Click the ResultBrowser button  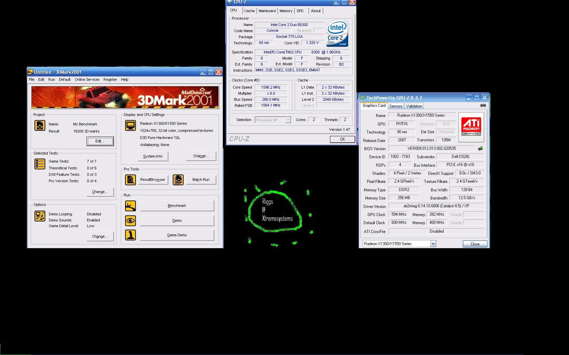(x=153, y=180)
